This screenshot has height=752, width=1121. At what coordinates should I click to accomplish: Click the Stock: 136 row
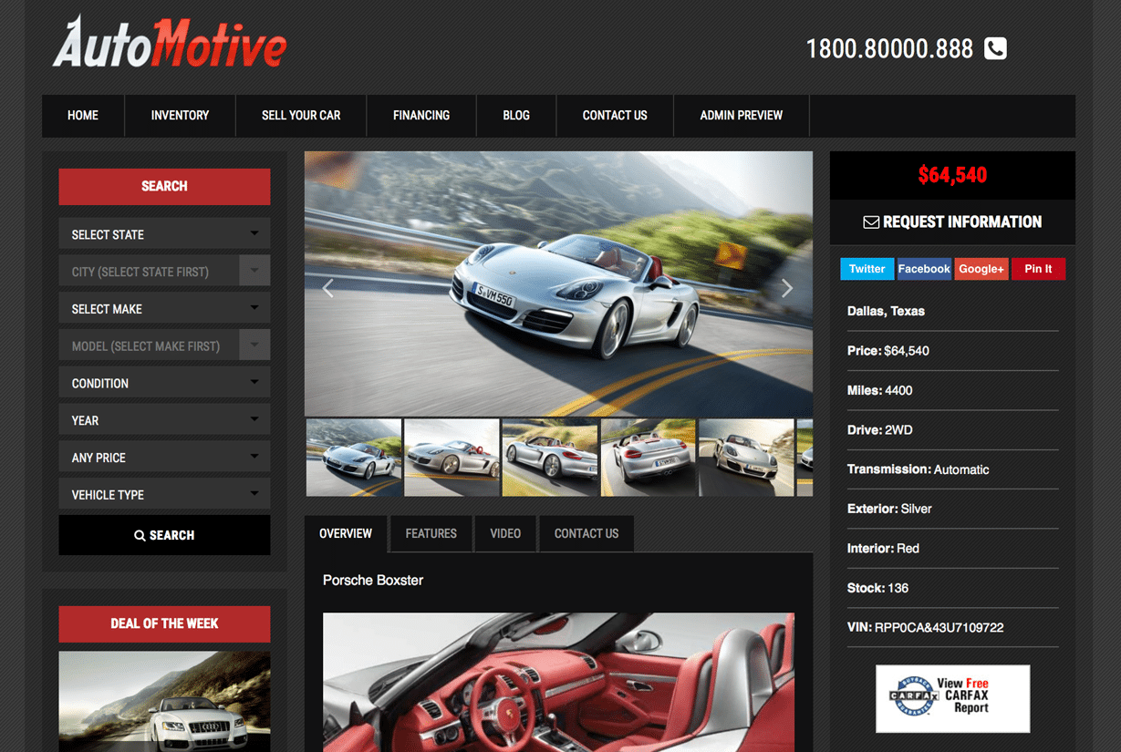[x=953, y=588]
